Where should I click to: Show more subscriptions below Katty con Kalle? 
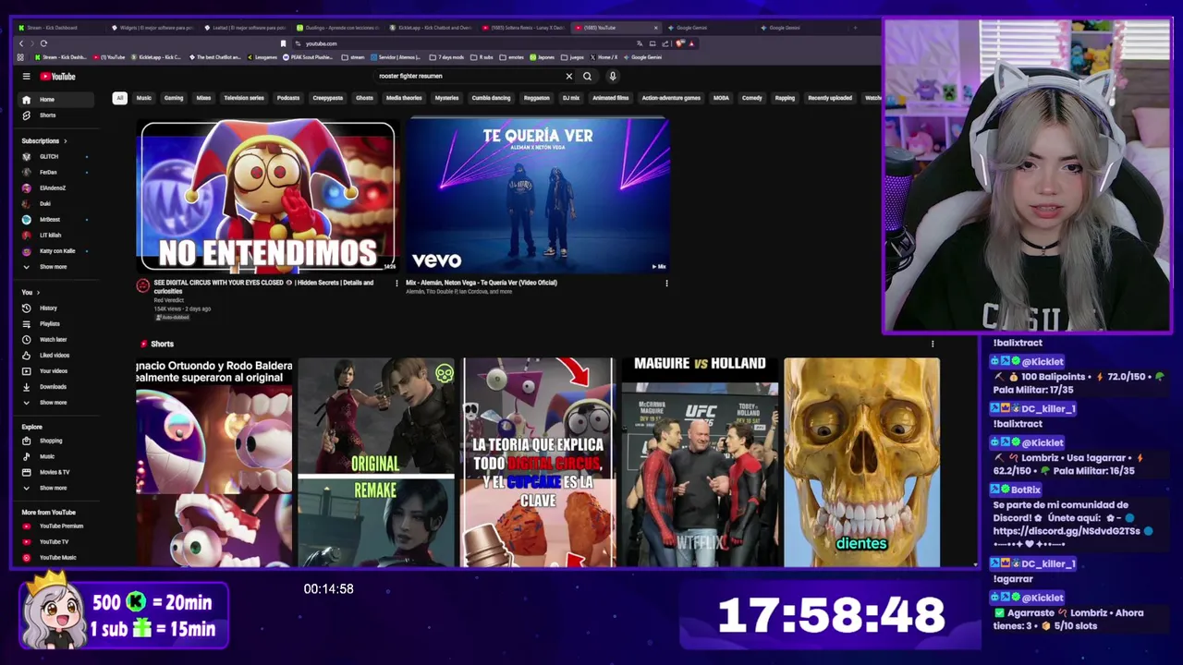pyautogui.click(x=57, y=267)
